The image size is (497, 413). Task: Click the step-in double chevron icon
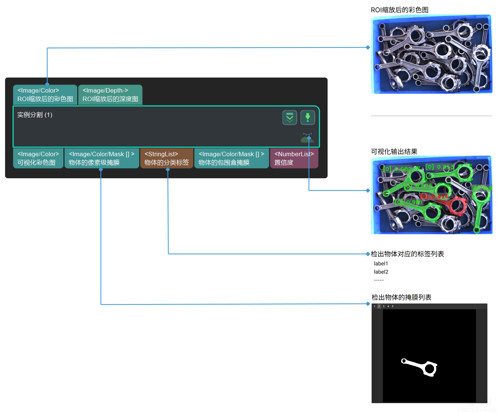(x=289, y=118)
